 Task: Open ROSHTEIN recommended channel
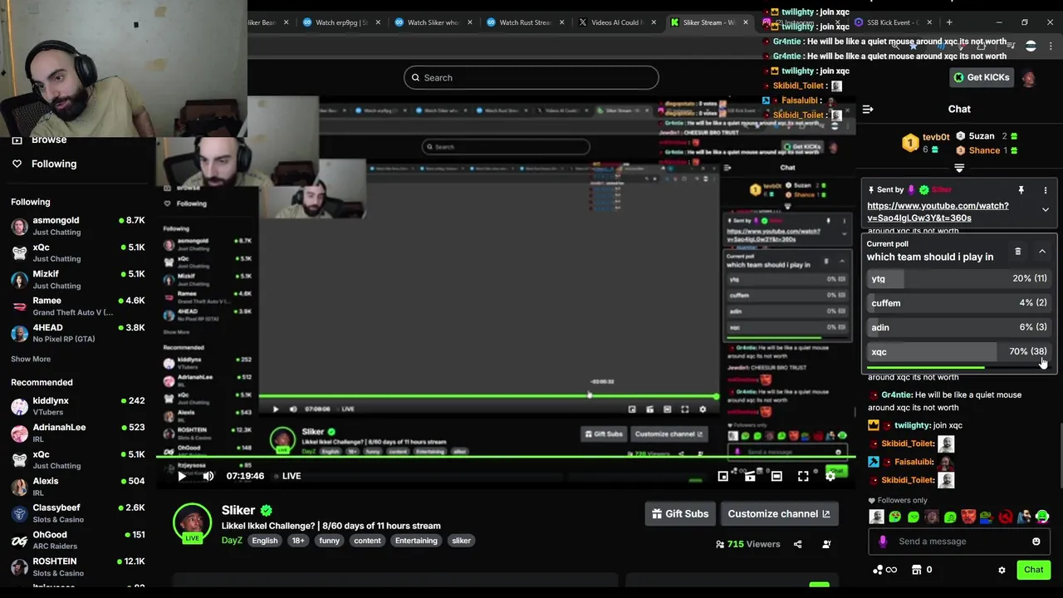[77, 567]
